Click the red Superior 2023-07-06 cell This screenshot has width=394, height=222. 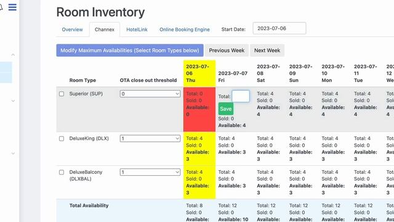click(x=199, y=110)
